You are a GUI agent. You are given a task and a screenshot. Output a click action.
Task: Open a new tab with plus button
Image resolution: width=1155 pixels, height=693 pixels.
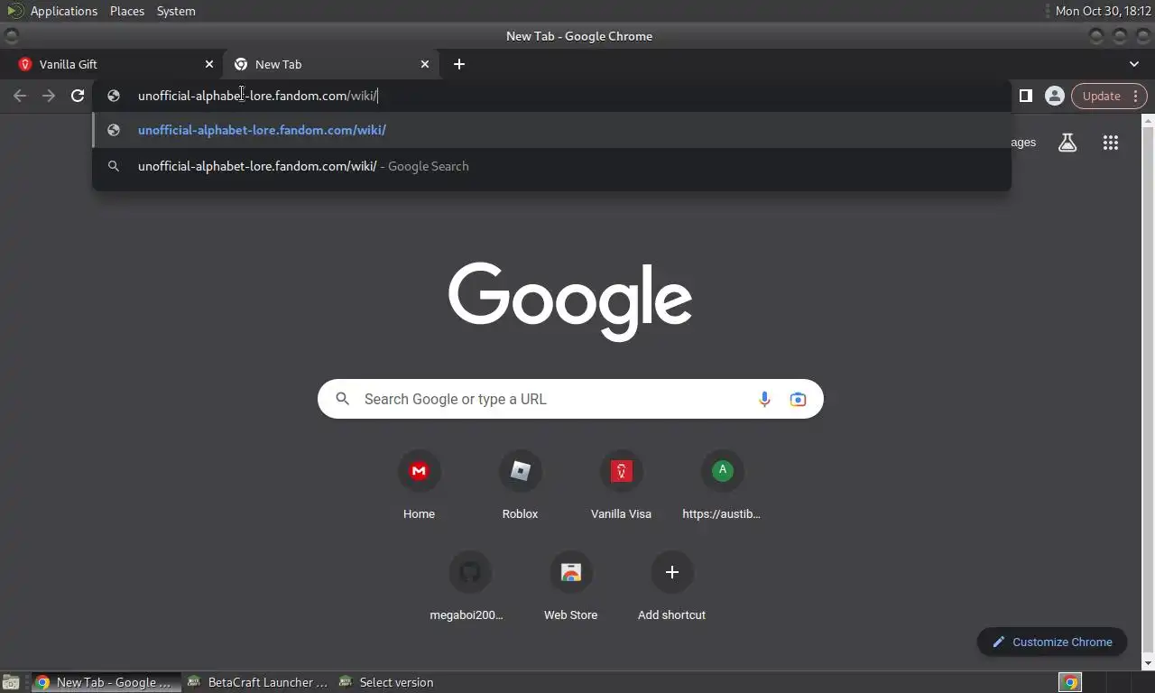[459, 64]
